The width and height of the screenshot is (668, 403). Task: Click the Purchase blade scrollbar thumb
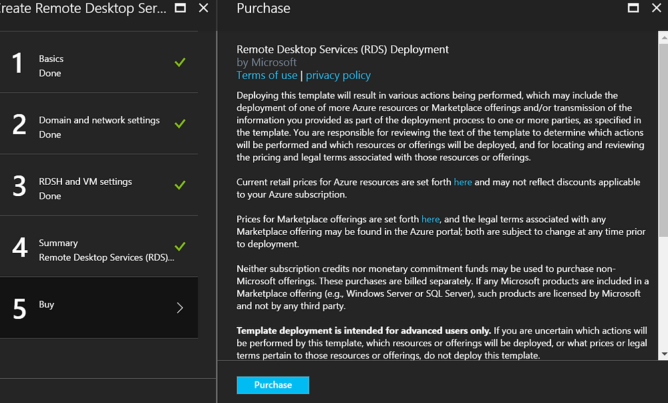pos(663,140)
